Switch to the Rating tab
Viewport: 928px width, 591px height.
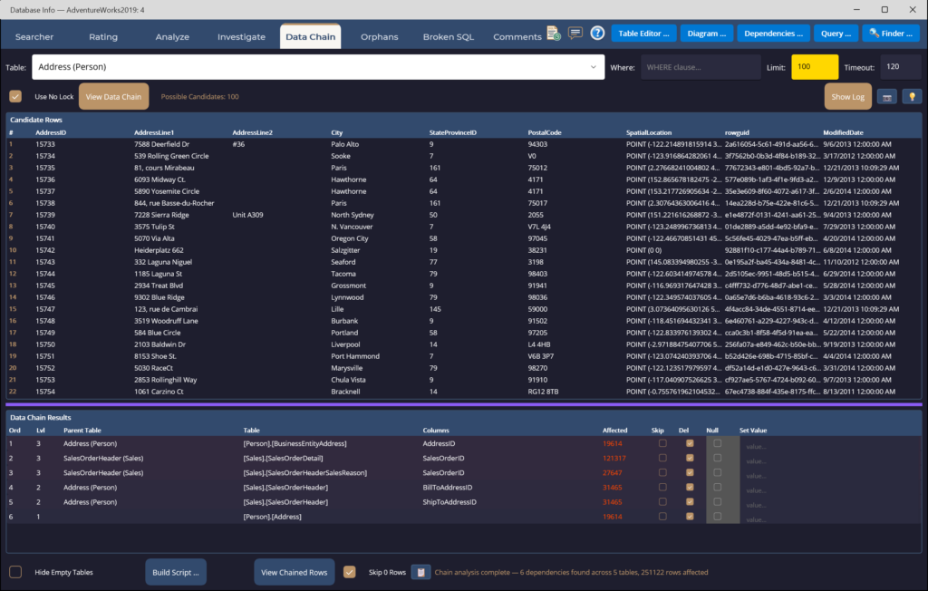coord(103,37)
